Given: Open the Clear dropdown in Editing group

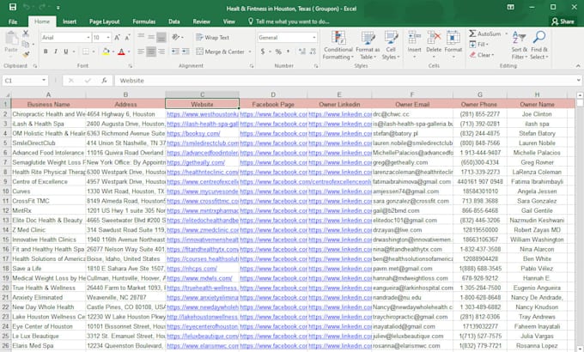Looking at the screenshot, I should [x=482, y=55].
